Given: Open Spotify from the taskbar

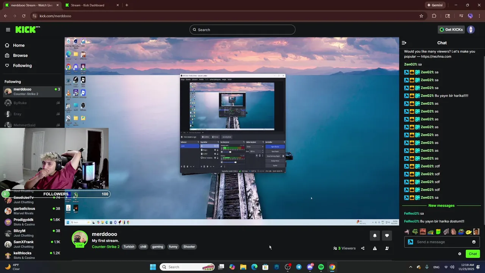Looking at the screenshot, I should tap(321, 267).
